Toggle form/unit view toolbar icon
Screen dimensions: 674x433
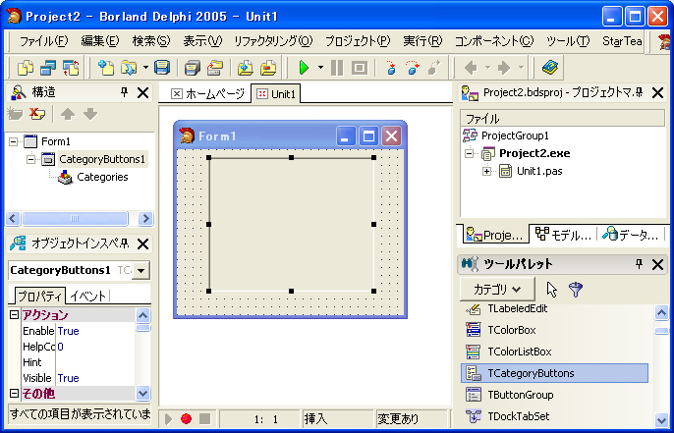tap(71, 68)
